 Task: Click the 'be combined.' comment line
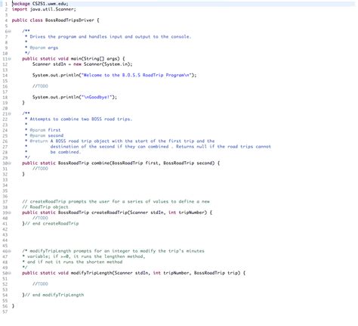[x=66, y=152]
